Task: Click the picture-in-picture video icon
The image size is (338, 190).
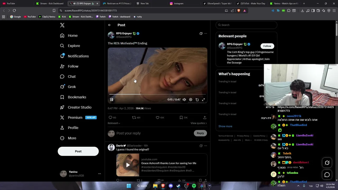Action: [197, 99]
